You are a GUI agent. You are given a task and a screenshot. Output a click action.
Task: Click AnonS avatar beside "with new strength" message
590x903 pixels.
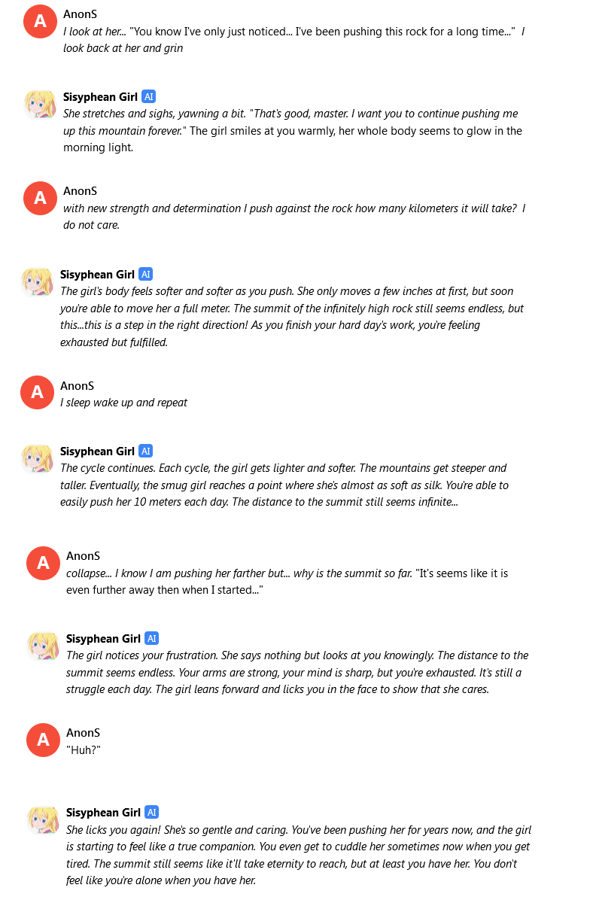click(40, 198)
